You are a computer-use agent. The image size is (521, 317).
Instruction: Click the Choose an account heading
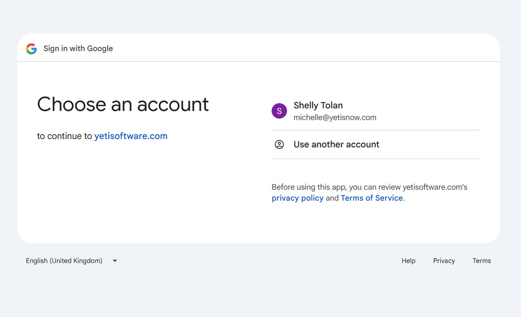(123, 105)
